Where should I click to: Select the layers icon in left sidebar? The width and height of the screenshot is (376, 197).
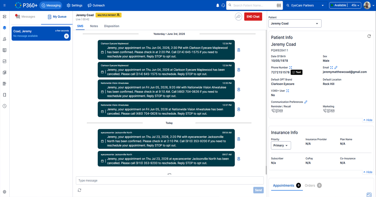4,28
